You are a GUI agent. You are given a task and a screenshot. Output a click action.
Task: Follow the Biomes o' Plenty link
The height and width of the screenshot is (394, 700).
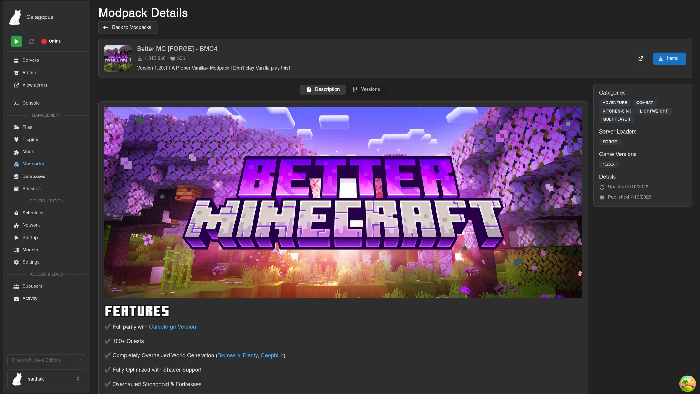[237, 355]
